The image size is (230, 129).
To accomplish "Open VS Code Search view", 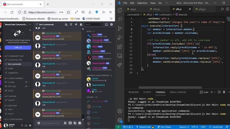I will point(120,19).
